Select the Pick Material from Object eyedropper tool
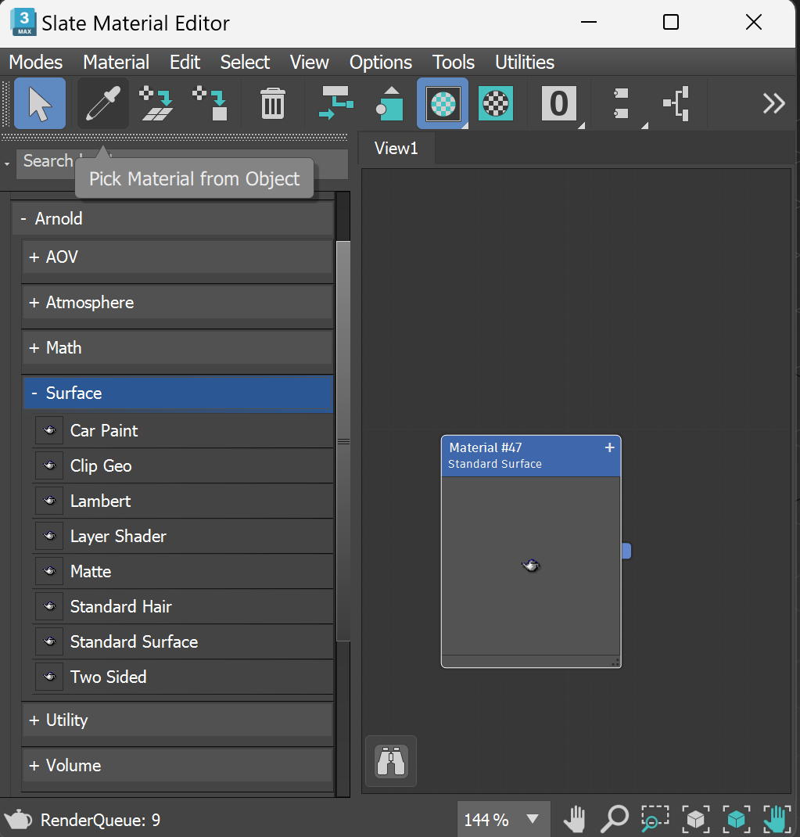 (102, 102)
